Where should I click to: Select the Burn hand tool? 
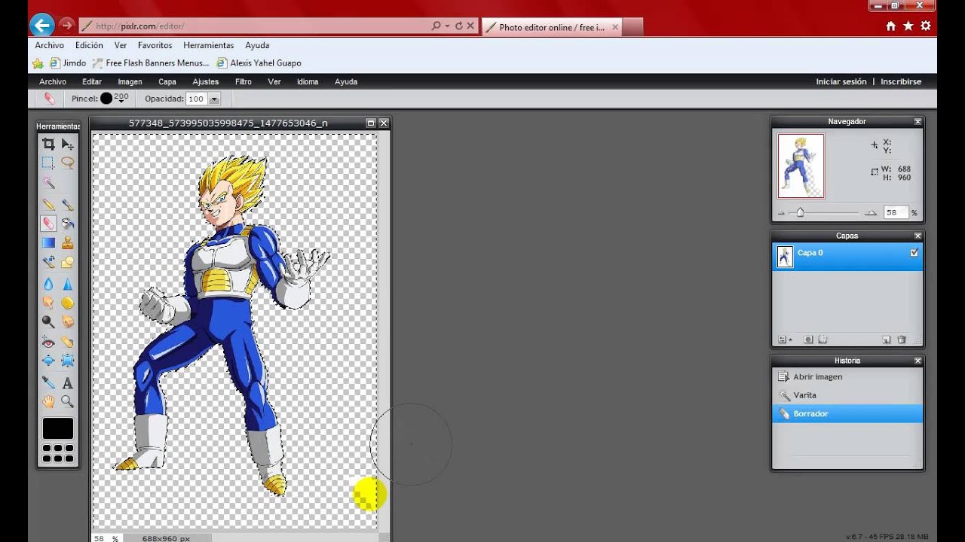point(68,321)
